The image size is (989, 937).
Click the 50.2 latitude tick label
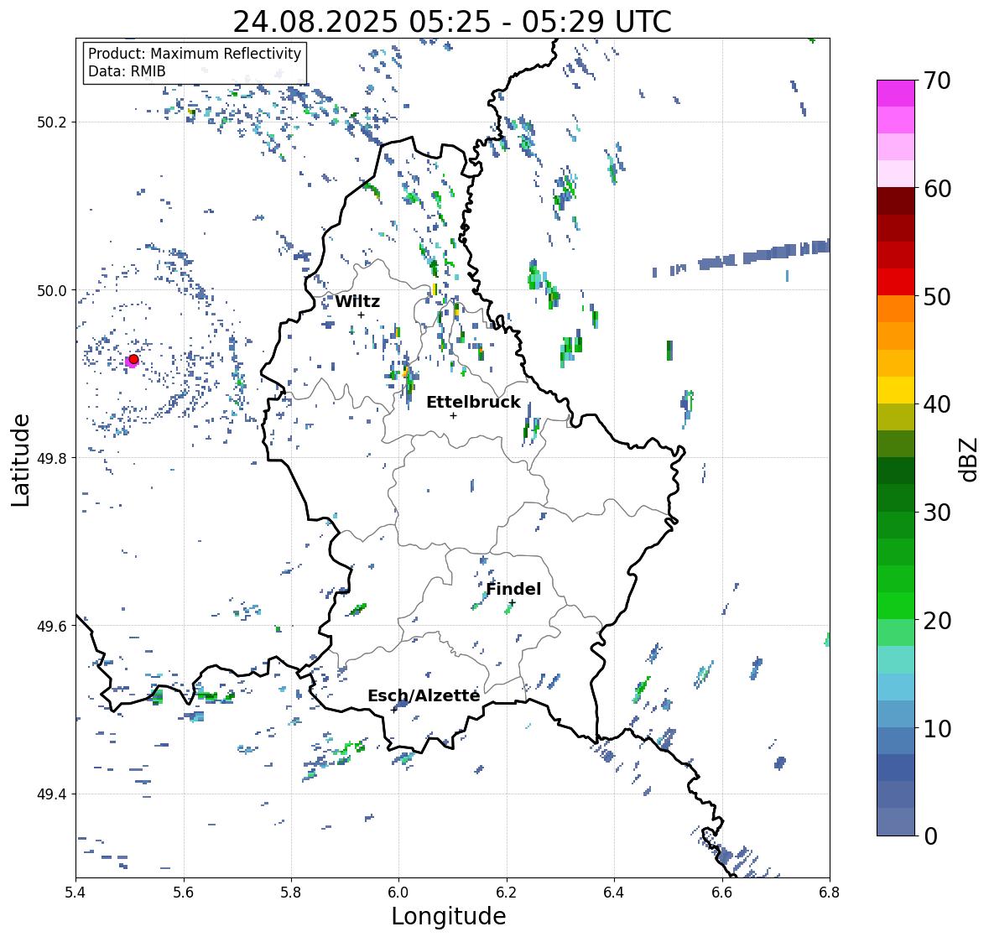click(51, 122)
